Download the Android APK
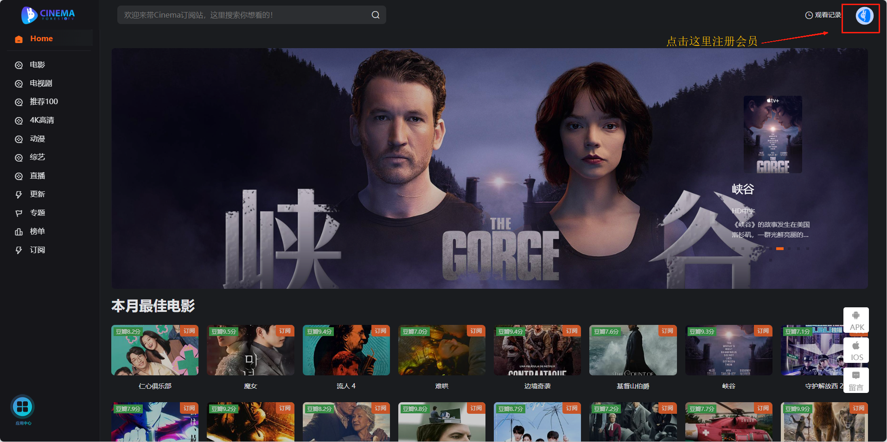Screen dimensions: 887x442 (x=856, y=320)
